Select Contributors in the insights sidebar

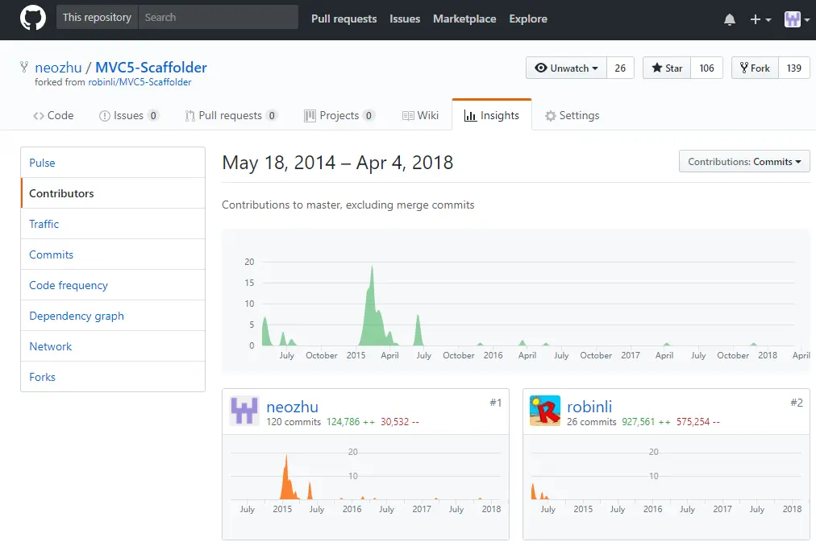[x=113, y=193]
